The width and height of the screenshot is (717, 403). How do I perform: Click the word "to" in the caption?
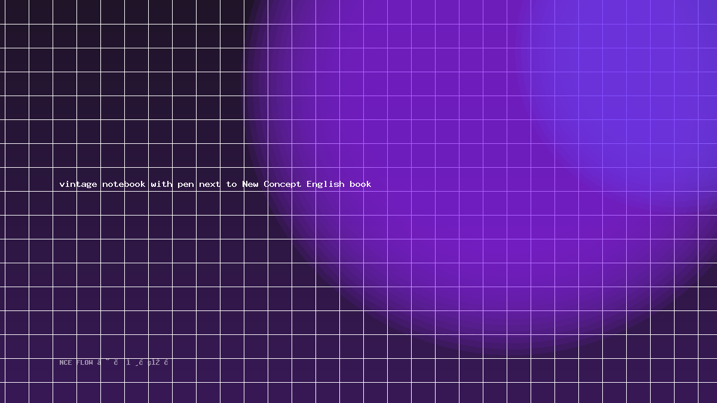[231, 184]
